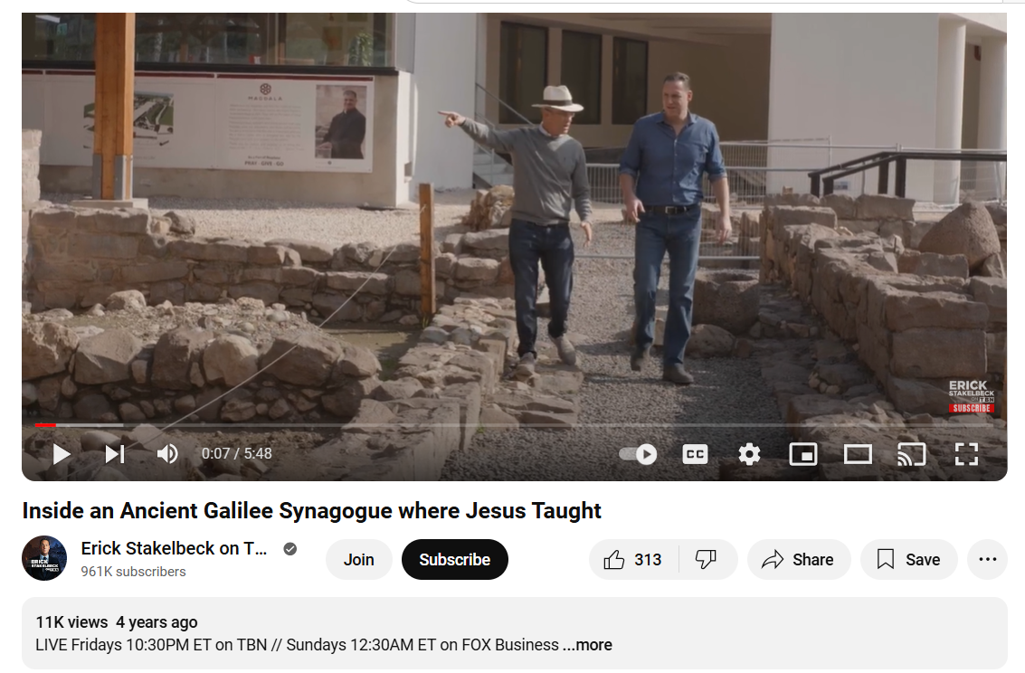Play the video
This screenshot has width=1025, height=673.
coord(62,453)
